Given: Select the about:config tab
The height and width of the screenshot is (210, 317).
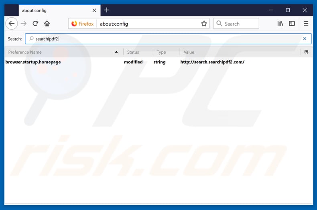Looking at the screenshot, I should point(59,10).
